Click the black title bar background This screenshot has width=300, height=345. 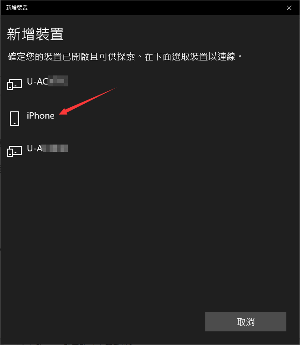point(154,8)
